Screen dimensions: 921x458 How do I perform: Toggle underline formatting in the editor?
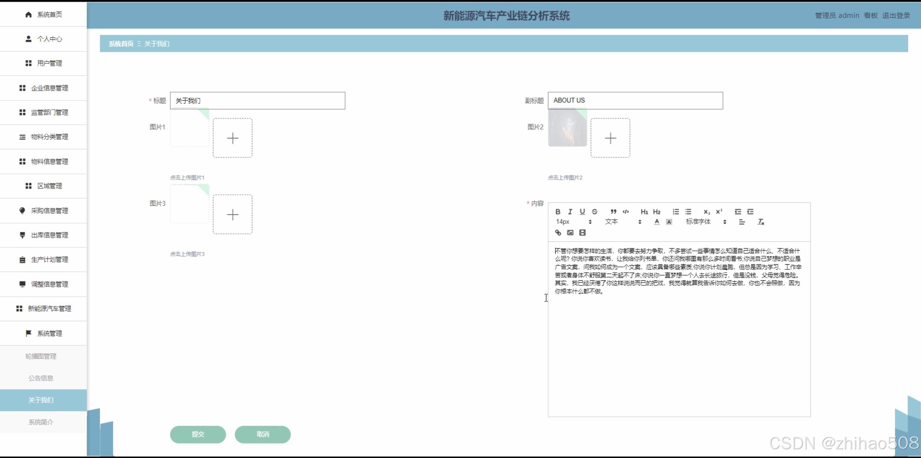pyautogui.click(x=582, y=212)
